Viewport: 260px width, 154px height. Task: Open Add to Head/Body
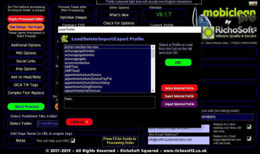click(x=26, y=77)
